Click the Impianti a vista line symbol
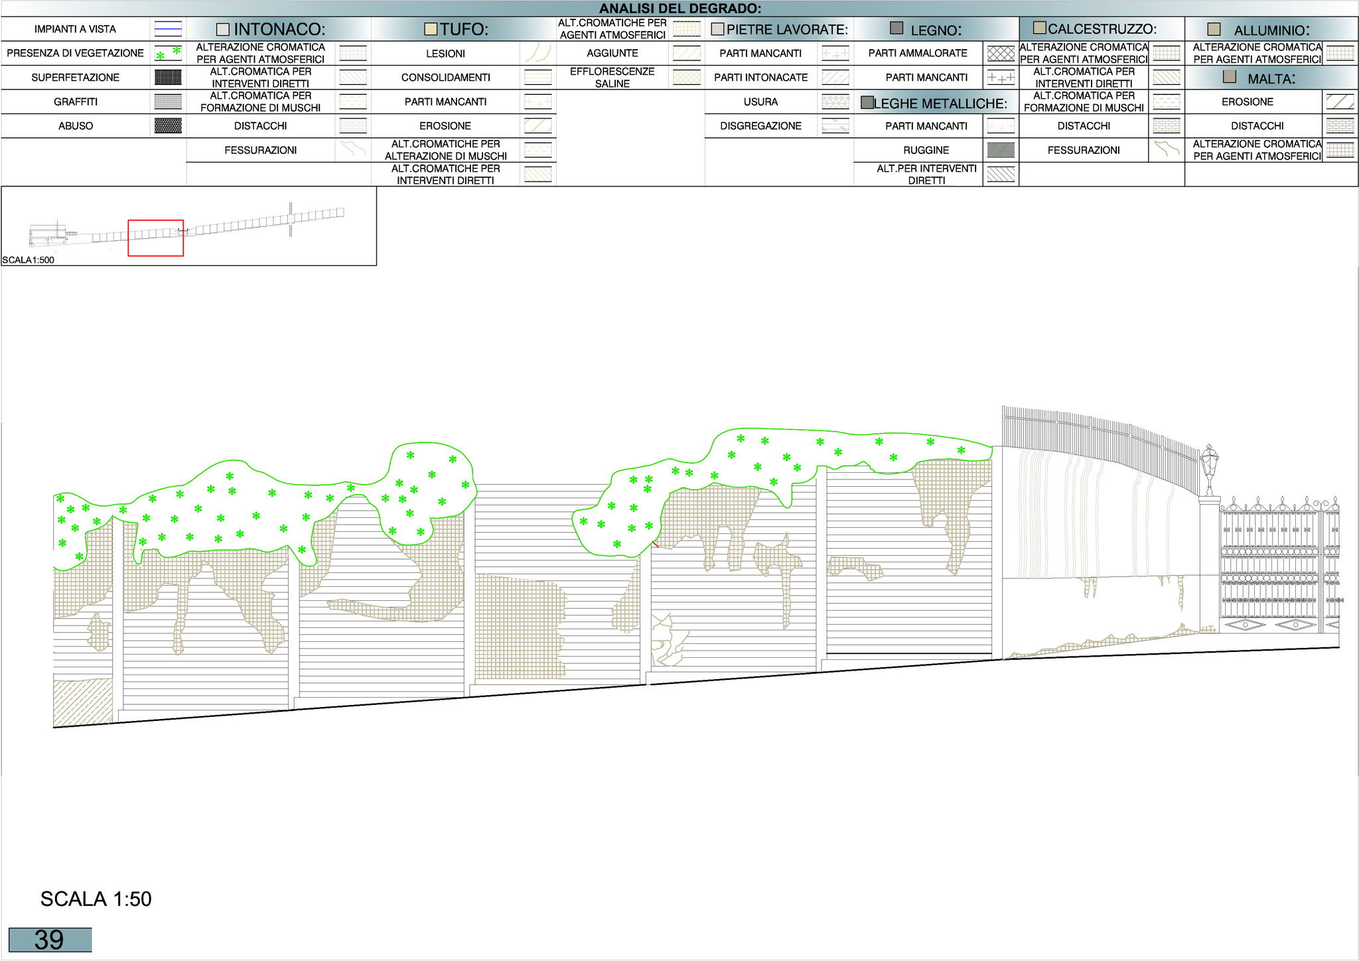Image resolution: width=1359 pixels, height=961 pixels. pos(168,29)
